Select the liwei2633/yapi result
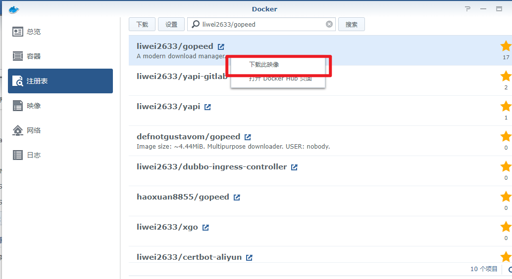The width and height of the screenshot is (512, 279). click(x=320, y=111)
